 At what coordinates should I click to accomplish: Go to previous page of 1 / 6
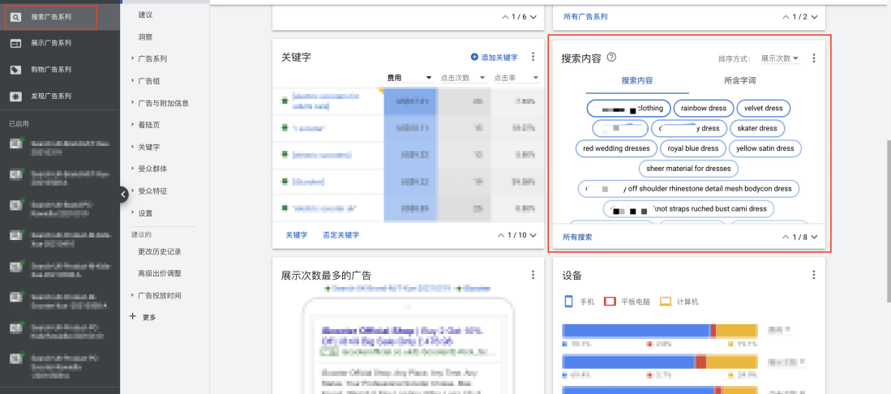coord(504,16)
